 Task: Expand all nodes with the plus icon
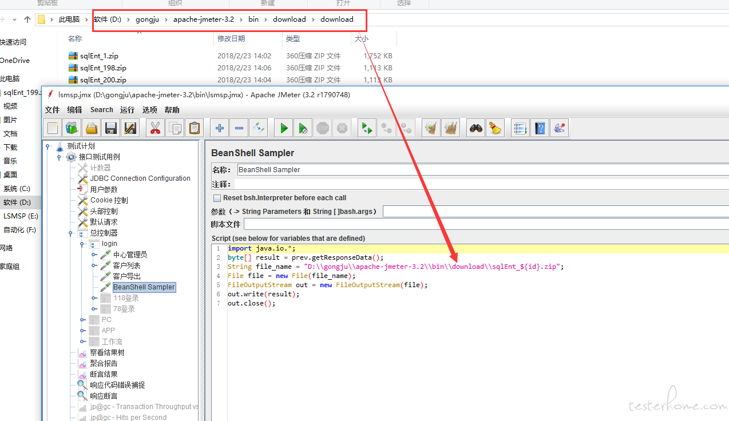click(x=219, y=128)
